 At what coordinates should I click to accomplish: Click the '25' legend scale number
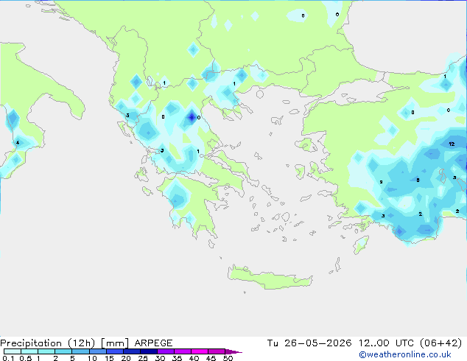click(x=143, y=358)
